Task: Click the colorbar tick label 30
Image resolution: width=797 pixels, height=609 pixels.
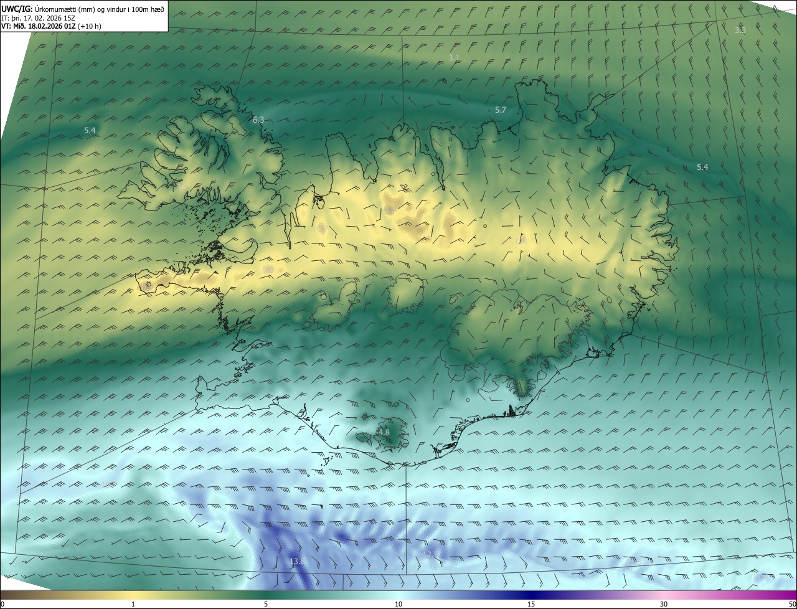Action: 664,604
